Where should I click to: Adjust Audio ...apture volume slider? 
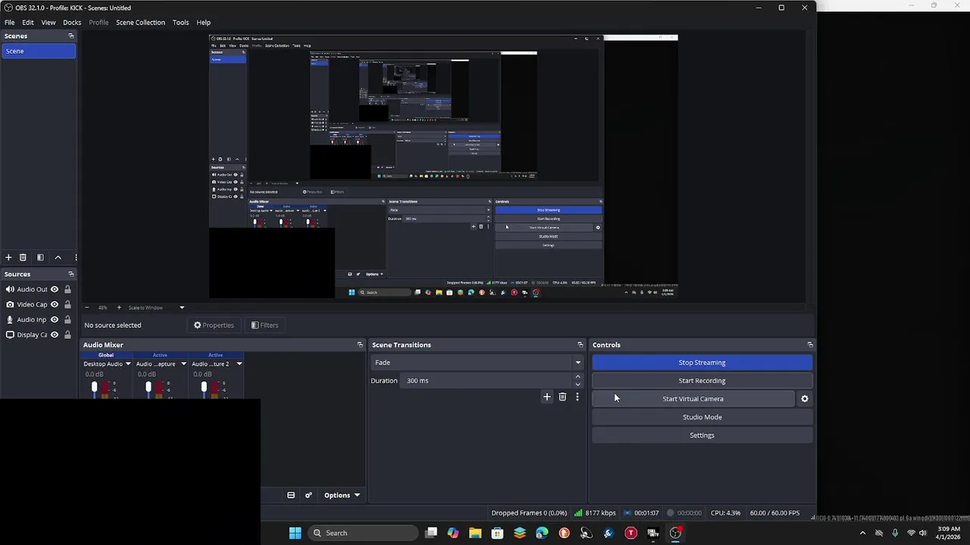(x=149, y=388)
